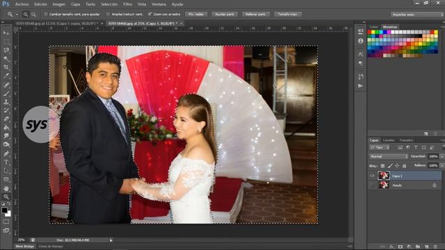Select the Smudge tool

pos(6,136)
